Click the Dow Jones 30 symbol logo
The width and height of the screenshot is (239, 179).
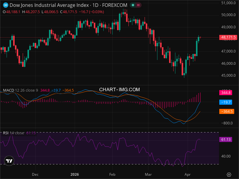click(x=6, y=5)
